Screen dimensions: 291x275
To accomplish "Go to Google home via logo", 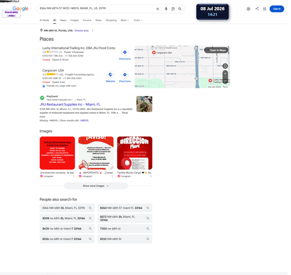I will [x=20, y=9].
